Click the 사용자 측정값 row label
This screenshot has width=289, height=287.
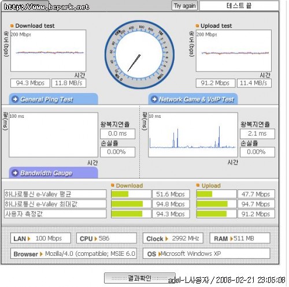(55, 214)
